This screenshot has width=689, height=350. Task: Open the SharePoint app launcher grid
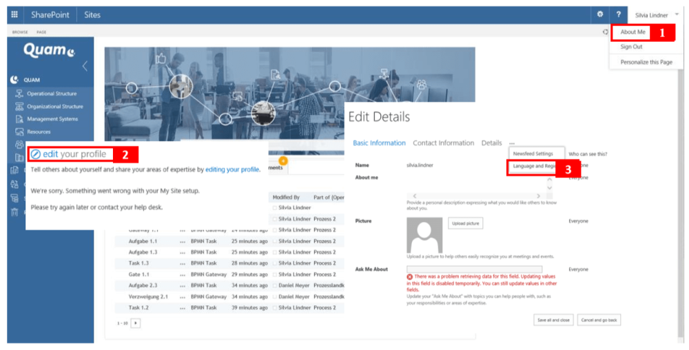pyautogui.click(x=14, y=14)
